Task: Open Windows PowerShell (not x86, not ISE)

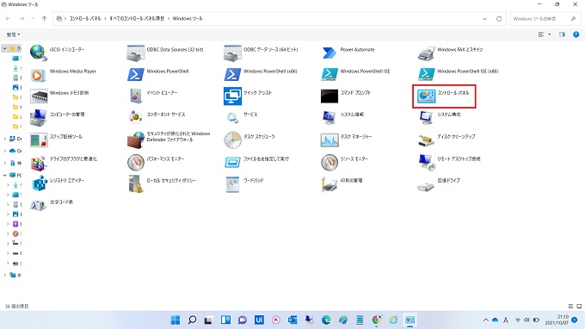Action: coord(158,74)
